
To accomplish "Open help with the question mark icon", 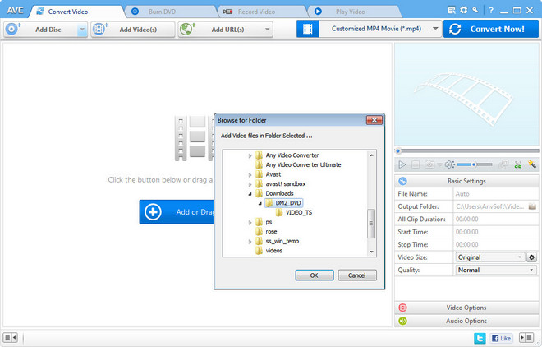I will tap(491, 11).
